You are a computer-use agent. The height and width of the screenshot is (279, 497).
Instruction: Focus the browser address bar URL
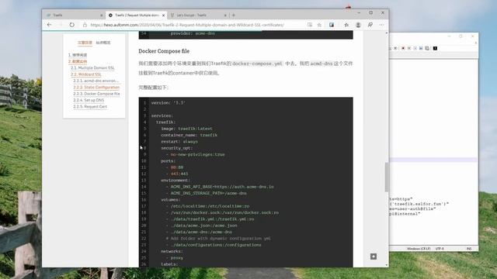pyautogui.click(x=187, y=25)
